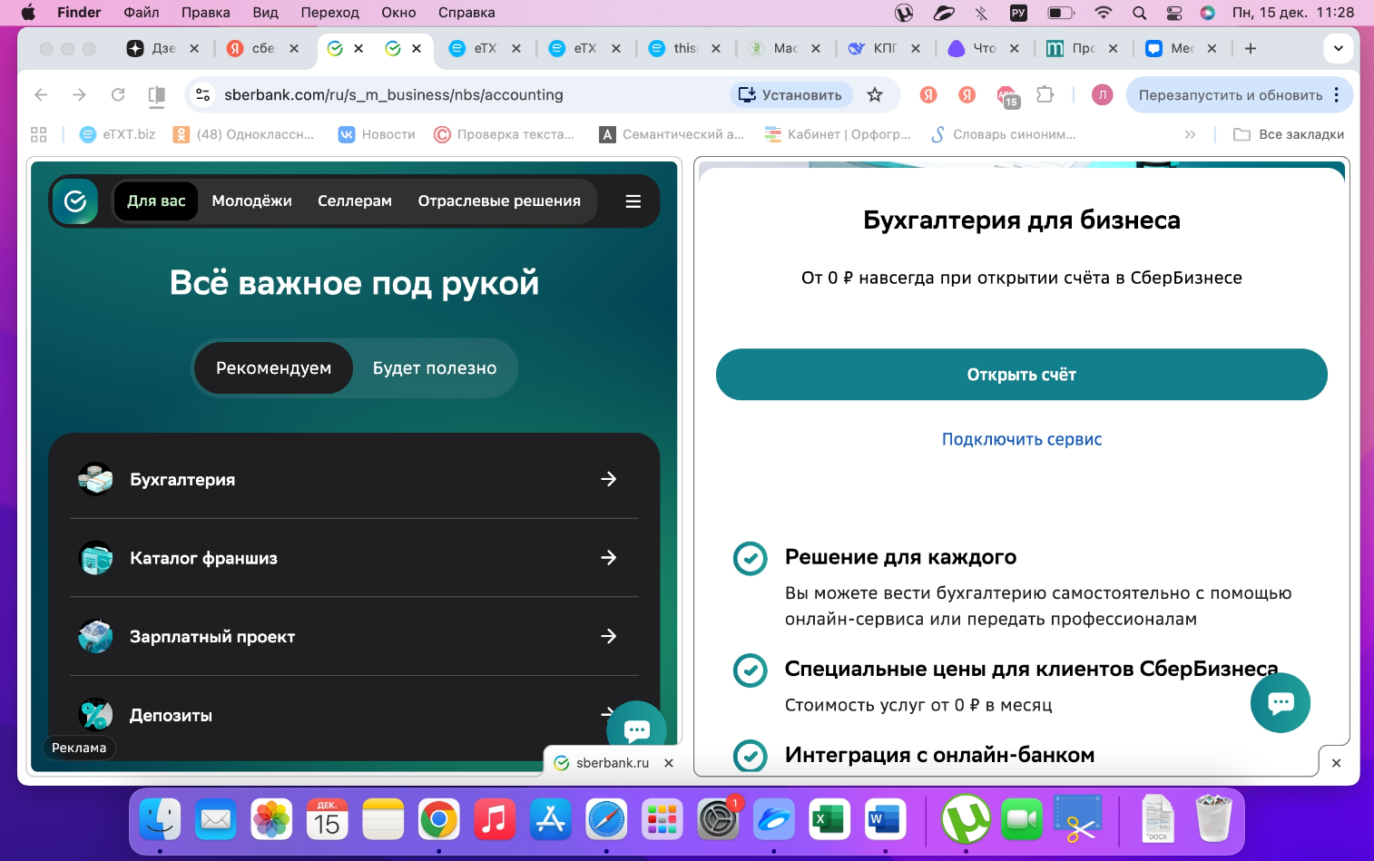Viewport: 1374px width, 861px height.
Task: Open the Chrome extensions puzzle icon
Action: coord(1045,95)
